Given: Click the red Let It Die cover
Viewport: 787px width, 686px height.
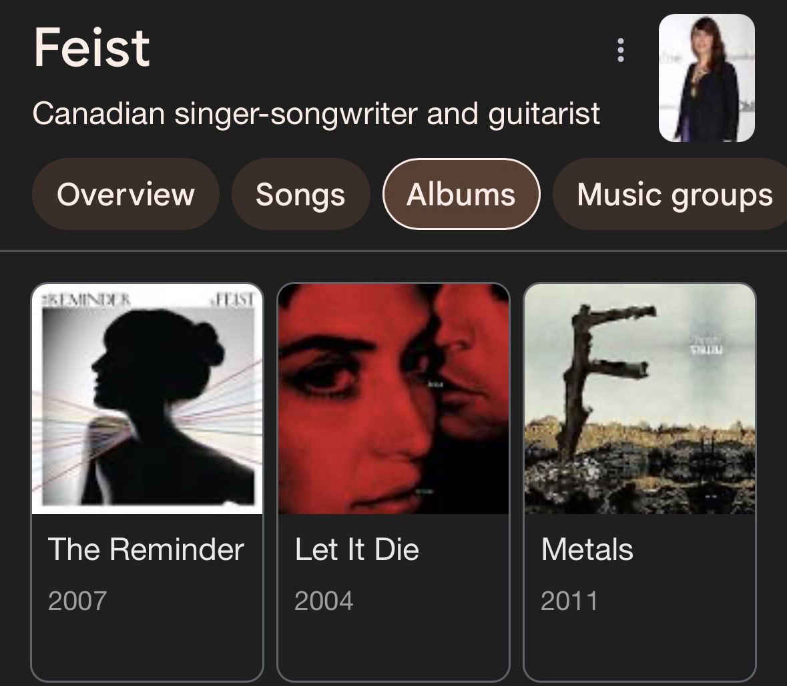Looking at the screenshot, I should coord(393,399).
